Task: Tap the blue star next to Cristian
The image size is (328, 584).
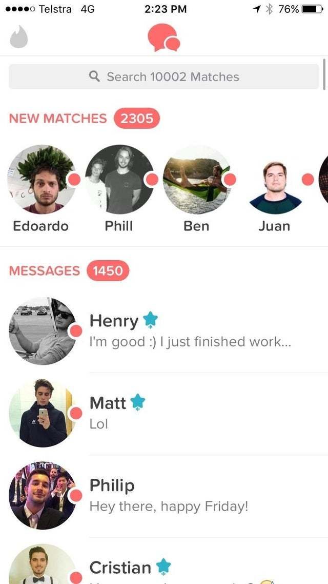Action: [163, 568]
